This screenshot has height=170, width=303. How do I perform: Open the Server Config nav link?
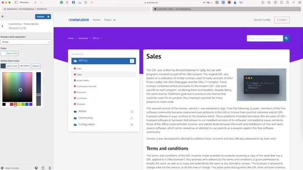(x=262, y=20)
